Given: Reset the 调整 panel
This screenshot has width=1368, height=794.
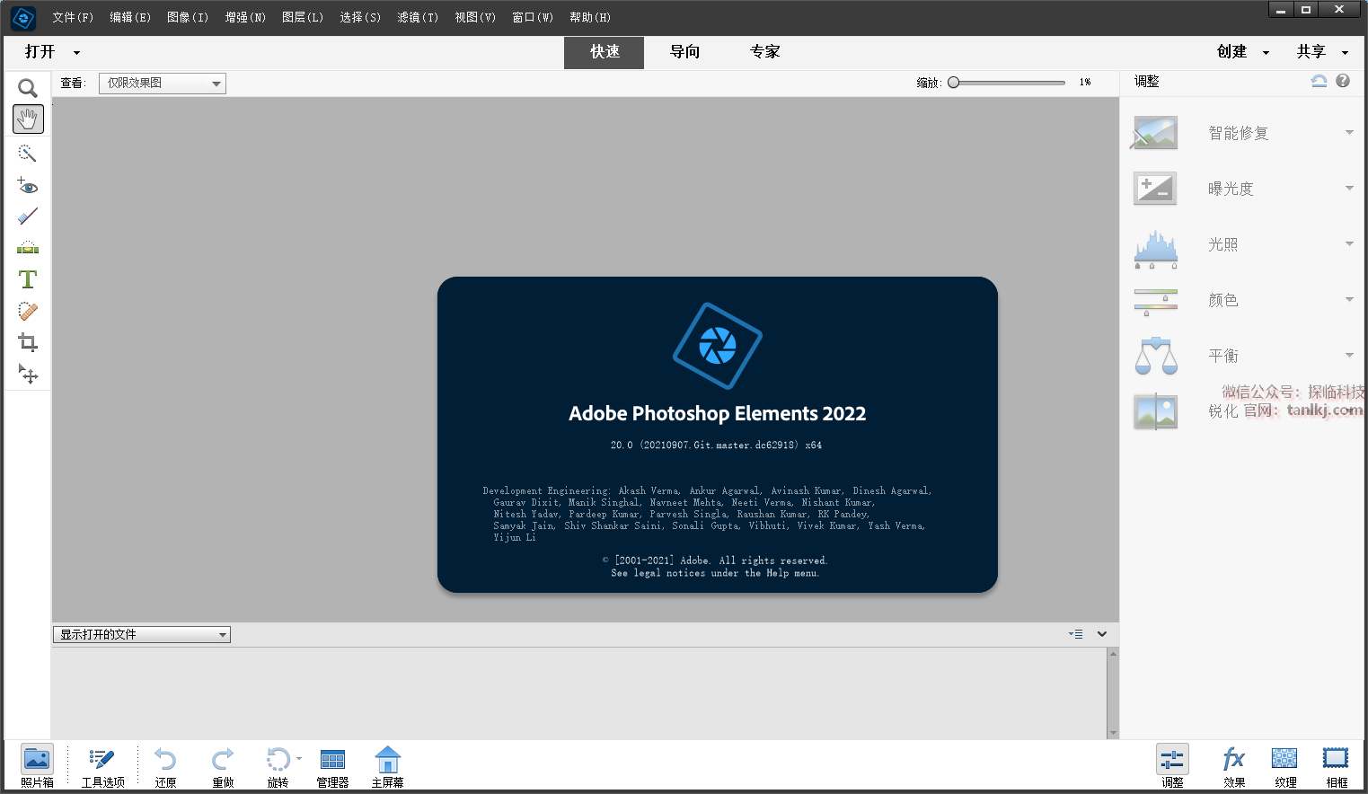Looking at the screenshot, I should coord(1319,81).
